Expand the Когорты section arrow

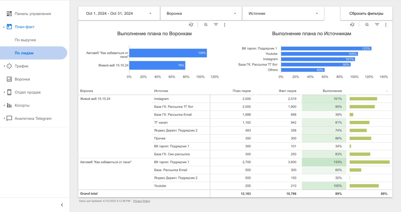pyautogui.click(x=4, y=106)
